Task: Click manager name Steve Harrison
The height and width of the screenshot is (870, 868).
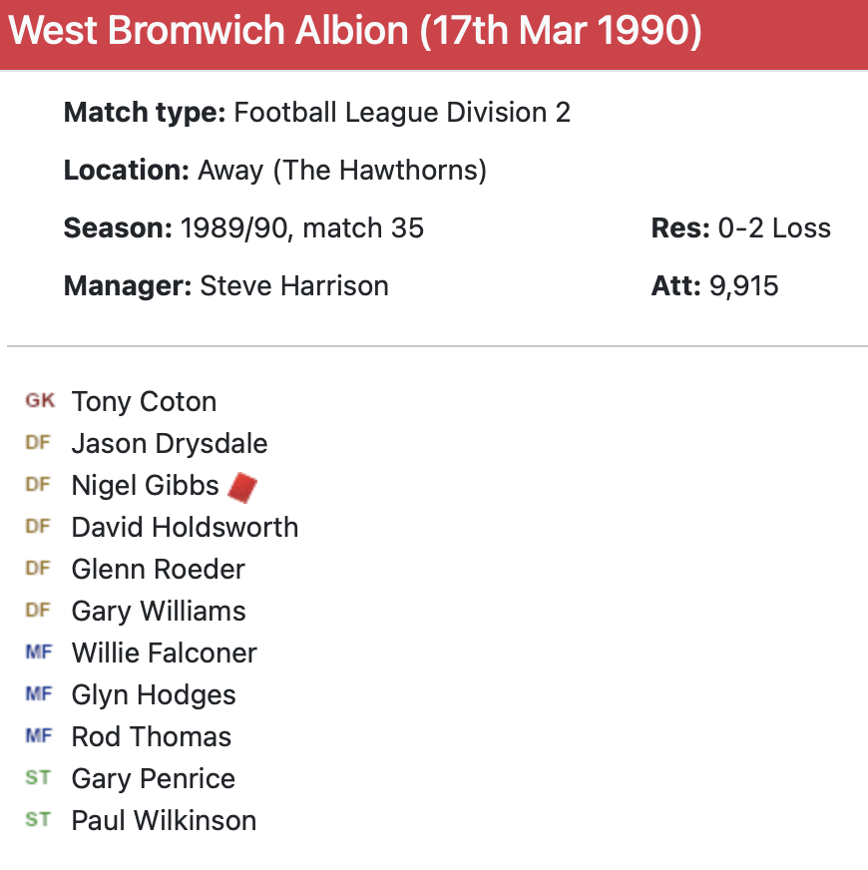Action: click(x=294, y=286)
